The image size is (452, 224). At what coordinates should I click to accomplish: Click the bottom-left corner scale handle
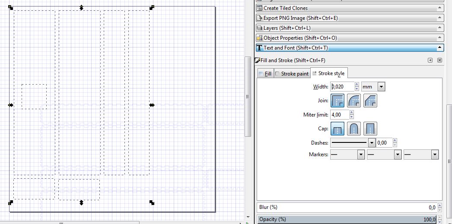pyautogui.click(x=11, y=203)
